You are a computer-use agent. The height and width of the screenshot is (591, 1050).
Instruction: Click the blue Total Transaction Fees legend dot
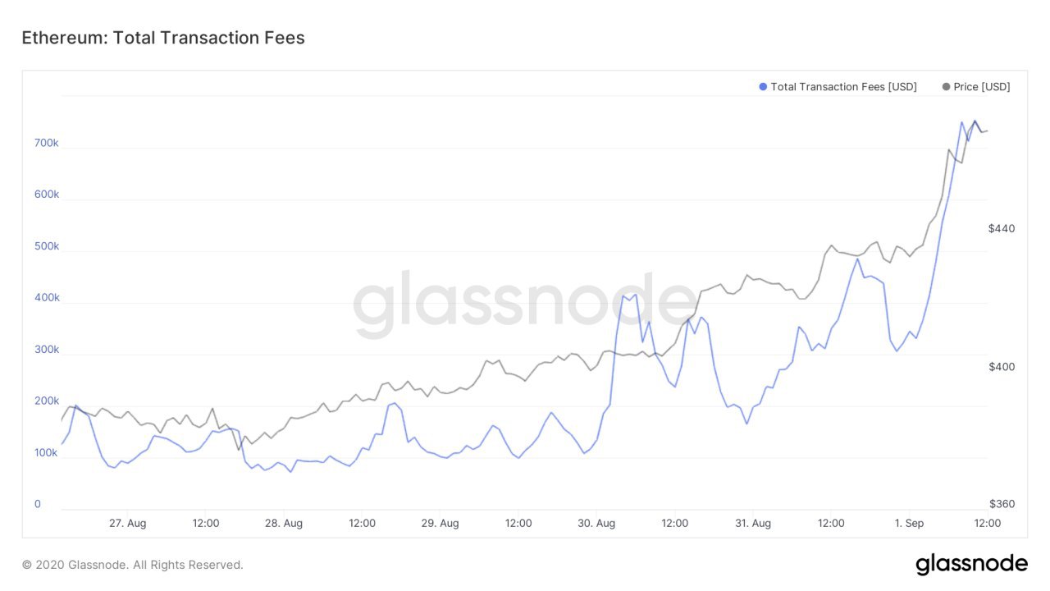764,87
